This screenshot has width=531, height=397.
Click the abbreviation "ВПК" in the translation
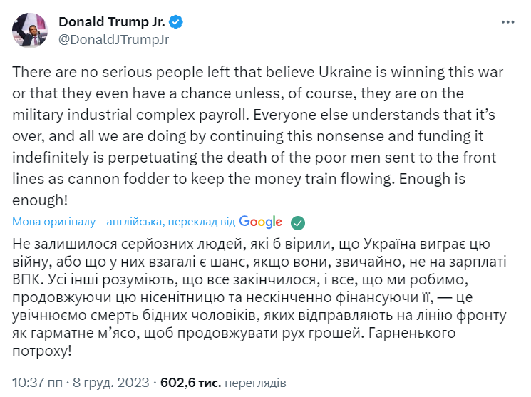29,277
